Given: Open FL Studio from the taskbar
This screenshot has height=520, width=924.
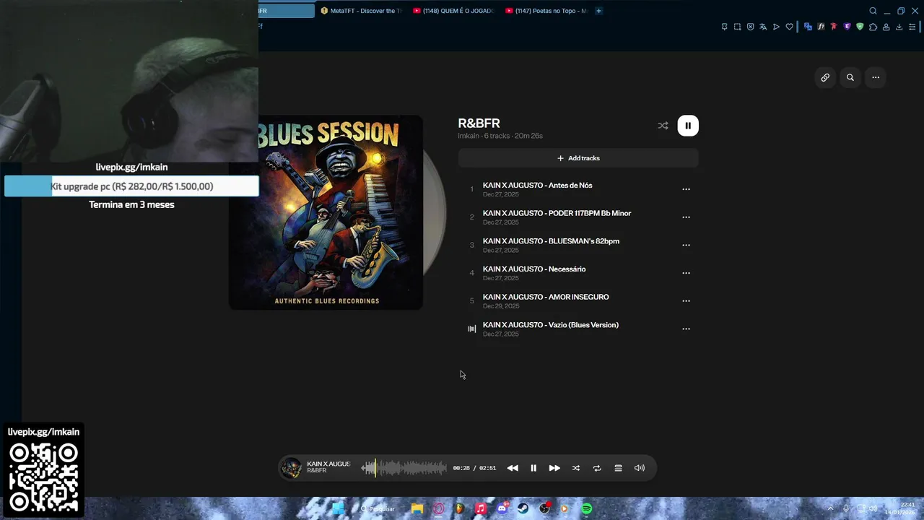Looking at the screenshot, I should pos(459,508).
